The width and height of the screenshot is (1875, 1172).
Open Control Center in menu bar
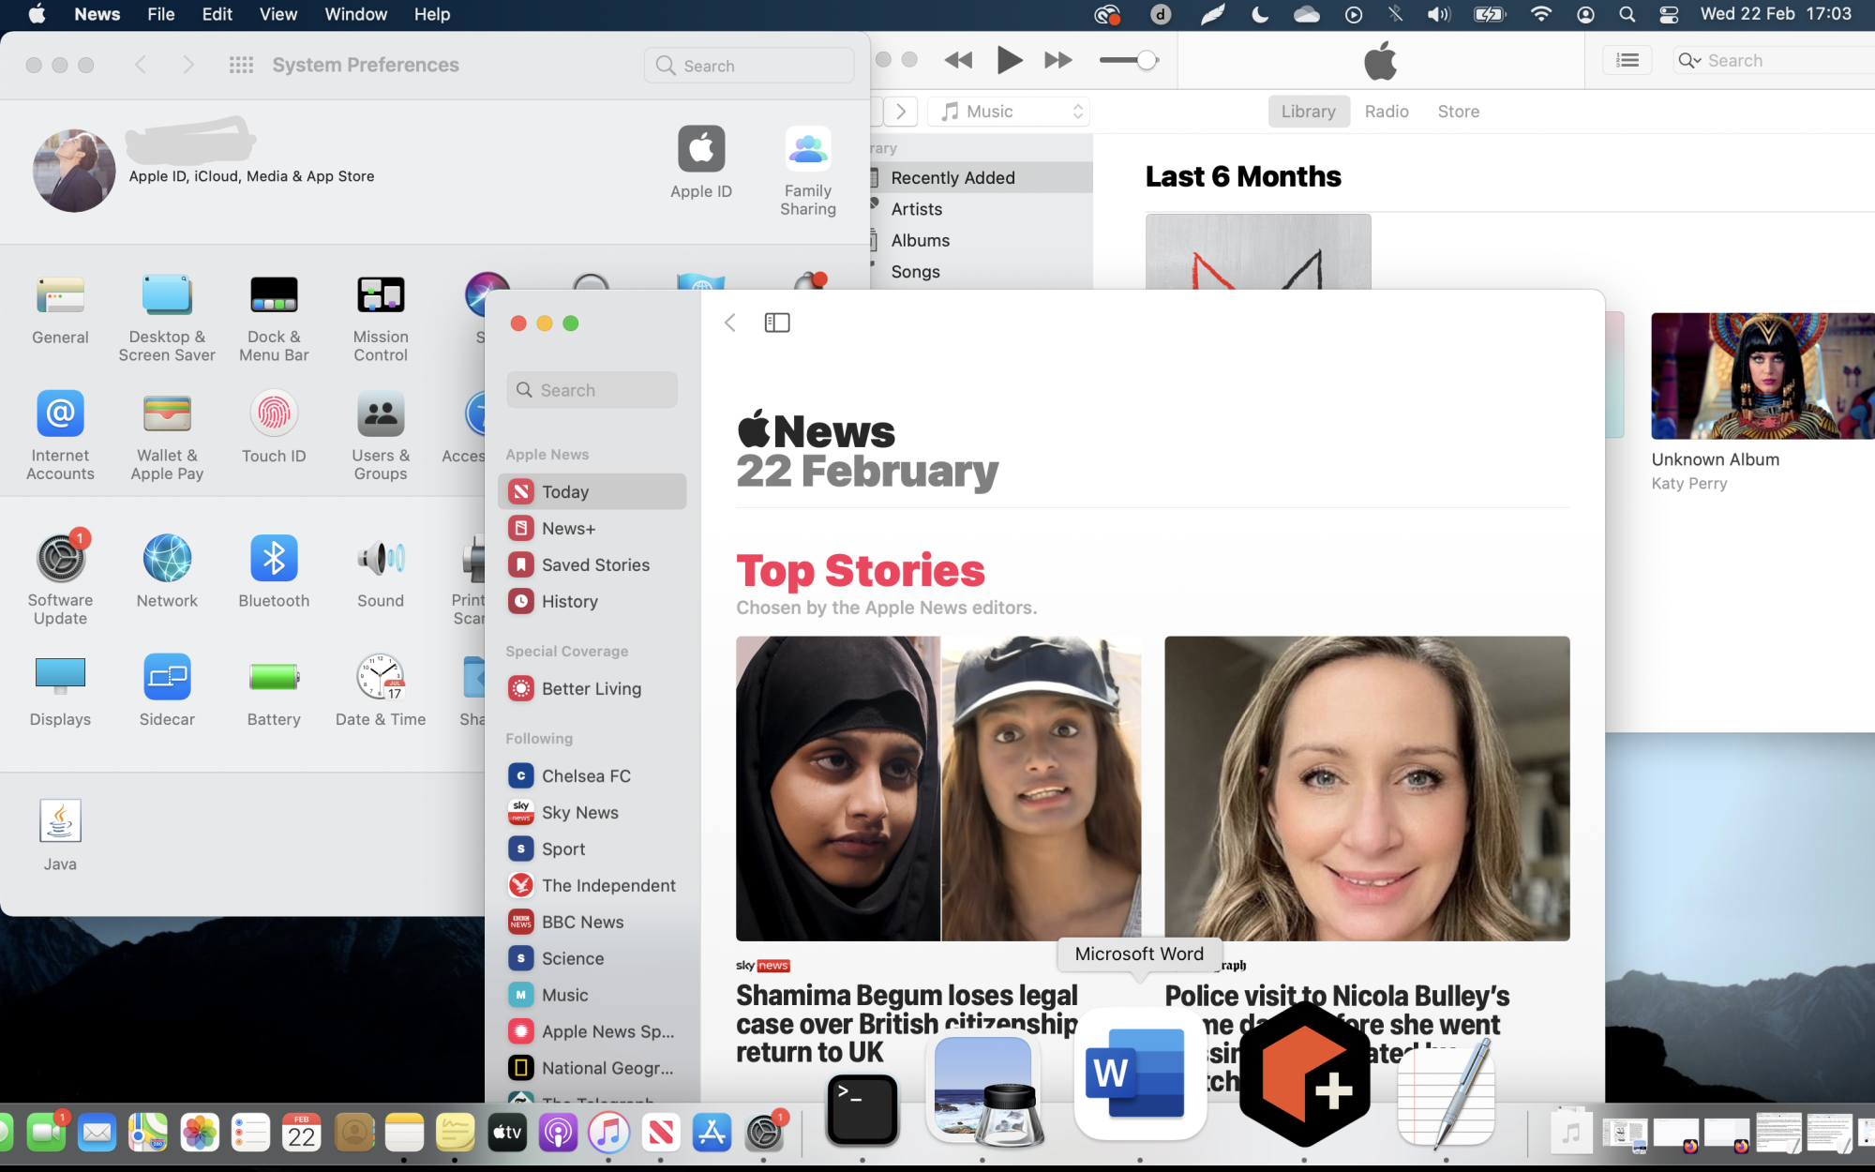tap(1669, 14)
